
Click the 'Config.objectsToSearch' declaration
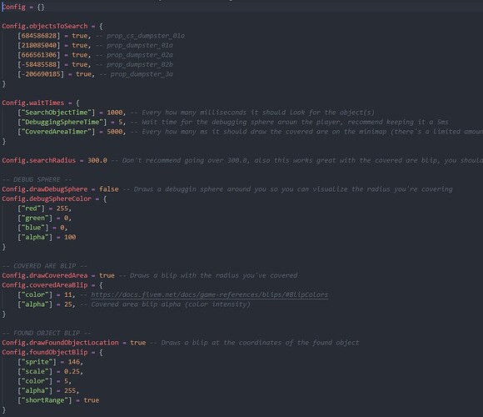(x=45, y=26)
